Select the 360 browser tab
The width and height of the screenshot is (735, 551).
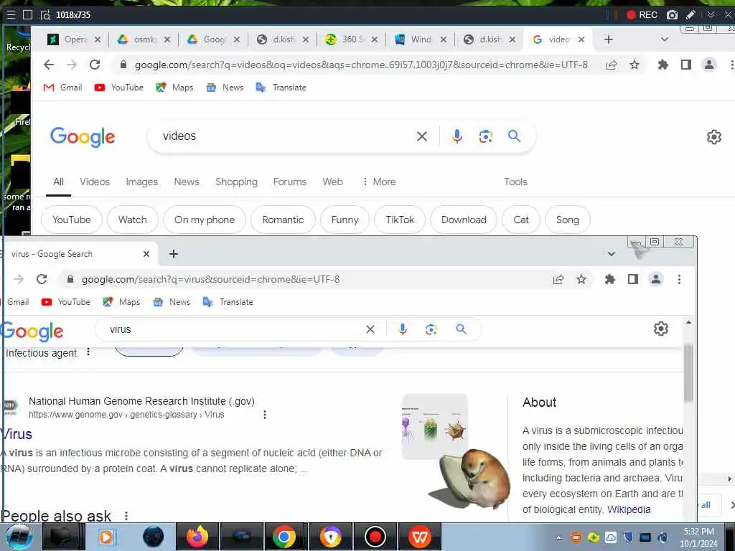coord(350,40)
